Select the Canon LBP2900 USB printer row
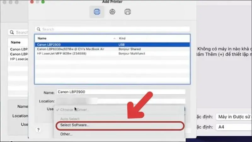252x142 pixels. 112,44
